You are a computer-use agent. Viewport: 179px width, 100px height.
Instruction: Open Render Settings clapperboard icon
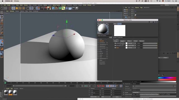pos(49,8)
